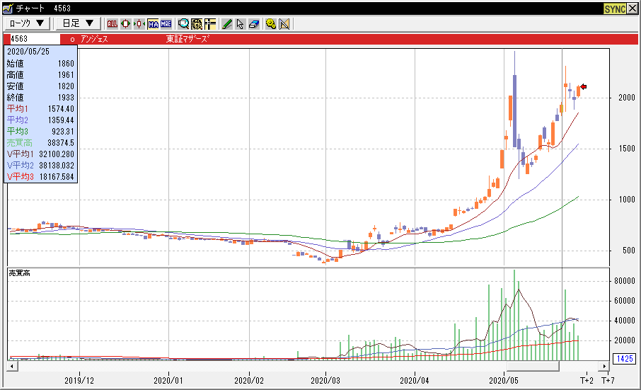The image size is (641, 390).
Task: Toggle the MRE indicator icon
Action: 166,23
